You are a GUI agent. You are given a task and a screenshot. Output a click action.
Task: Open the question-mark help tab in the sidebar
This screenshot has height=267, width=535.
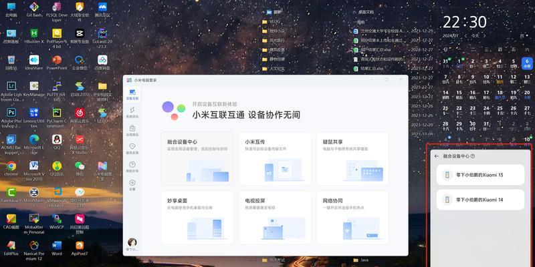tap(132, 167)
